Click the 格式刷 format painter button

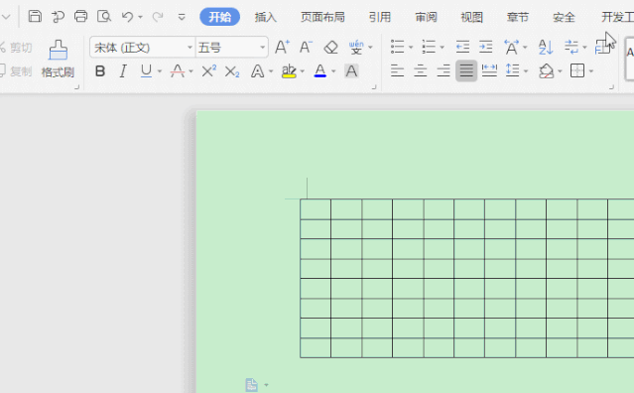click(x=58, y=59)
